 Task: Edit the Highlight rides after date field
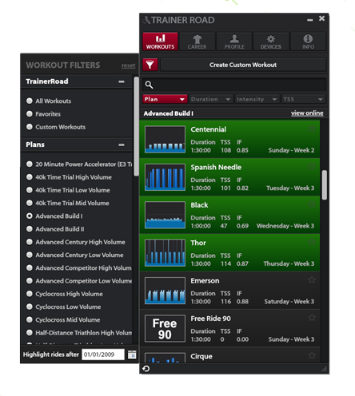tap(103, 354)
